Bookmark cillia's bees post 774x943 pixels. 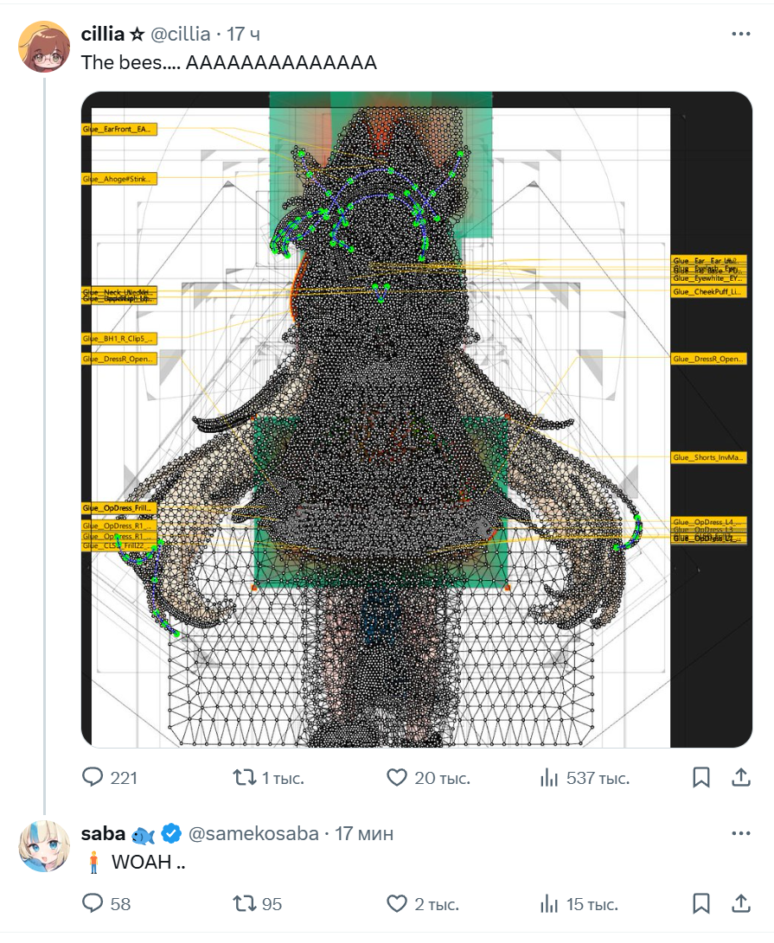(701, 778)
